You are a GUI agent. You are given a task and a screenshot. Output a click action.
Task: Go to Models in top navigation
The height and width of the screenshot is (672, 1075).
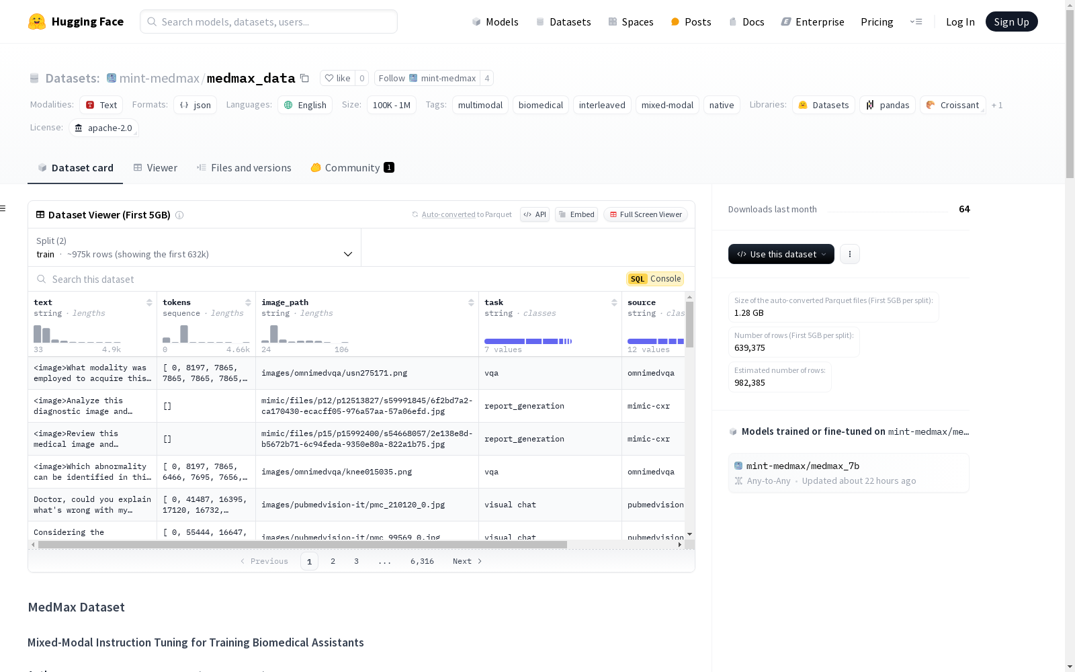tap(495, 22)
